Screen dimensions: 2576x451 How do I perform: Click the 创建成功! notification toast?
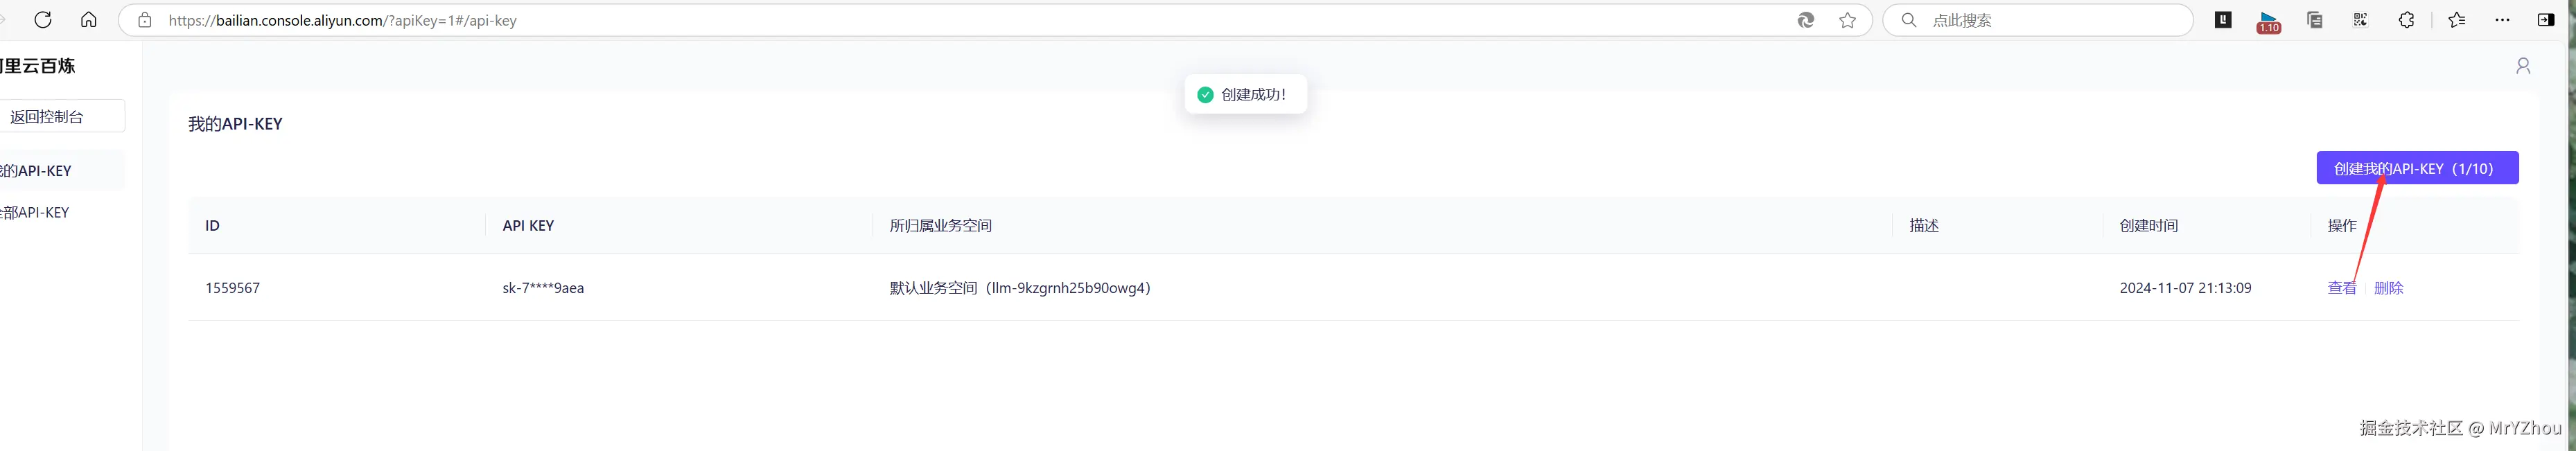(1245, 94)
